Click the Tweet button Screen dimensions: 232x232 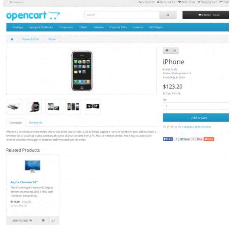[185, 139]
